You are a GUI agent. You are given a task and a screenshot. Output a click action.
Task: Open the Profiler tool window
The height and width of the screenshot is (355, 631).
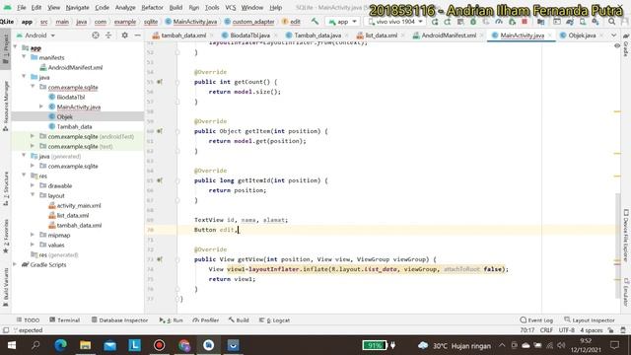[206, 319]
